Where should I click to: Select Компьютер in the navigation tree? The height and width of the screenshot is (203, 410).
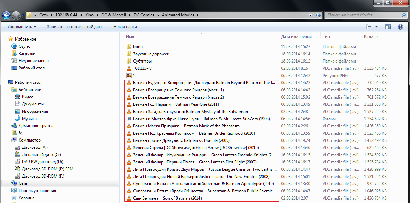tap(29, 140)
